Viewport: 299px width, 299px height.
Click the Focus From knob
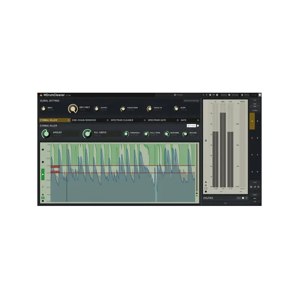(123, 109)
